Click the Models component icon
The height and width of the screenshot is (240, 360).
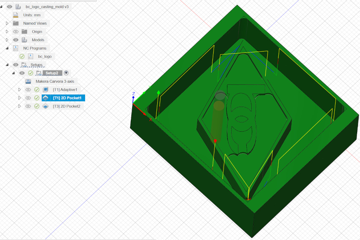24,40
